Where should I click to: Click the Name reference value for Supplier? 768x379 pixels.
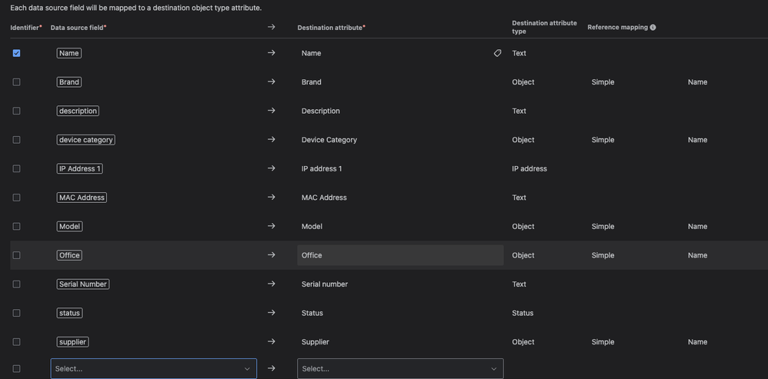(x=697, y=342)
